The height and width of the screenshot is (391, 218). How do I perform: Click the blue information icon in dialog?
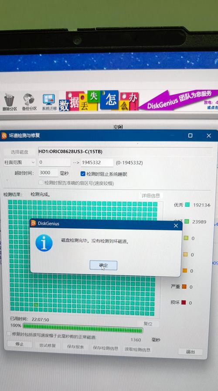click(x=44, y=243)
